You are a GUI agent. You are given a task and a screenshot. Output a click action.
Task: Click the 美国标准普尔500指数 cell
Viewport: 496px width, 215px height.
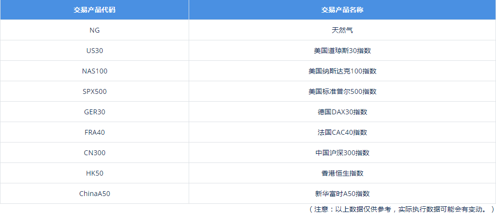point(342,91)
